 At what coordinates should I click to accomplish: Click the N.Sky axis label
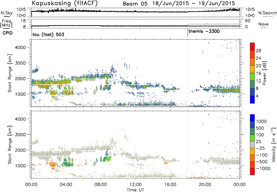7,13
